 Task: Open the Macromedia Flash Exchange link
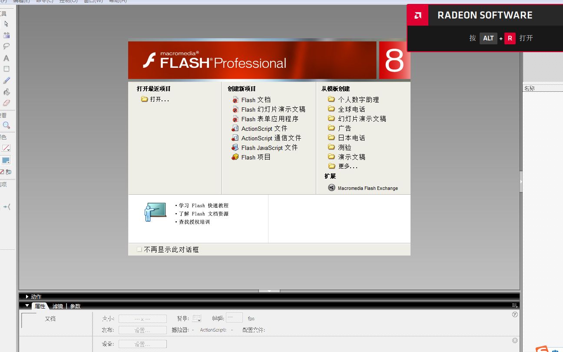[368, 188]
